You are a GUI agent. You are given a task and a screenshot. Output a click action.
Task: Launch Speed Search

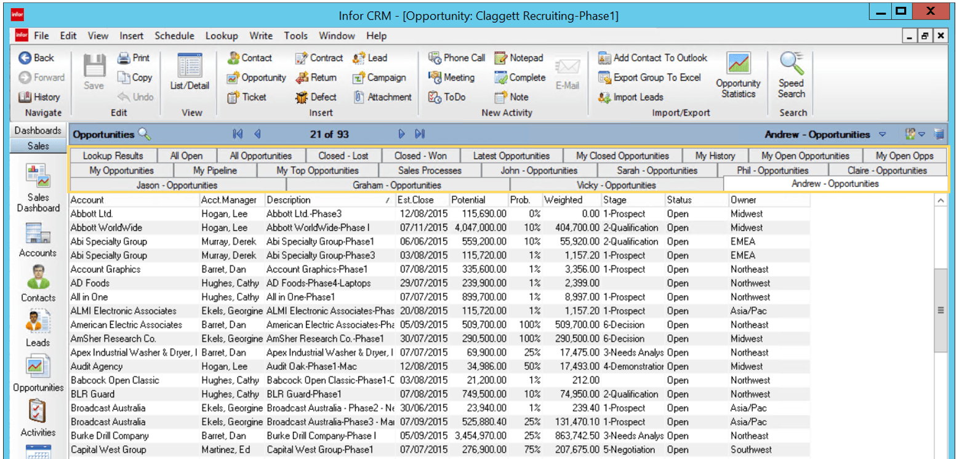pyautogui.click(x=791, y=75)
